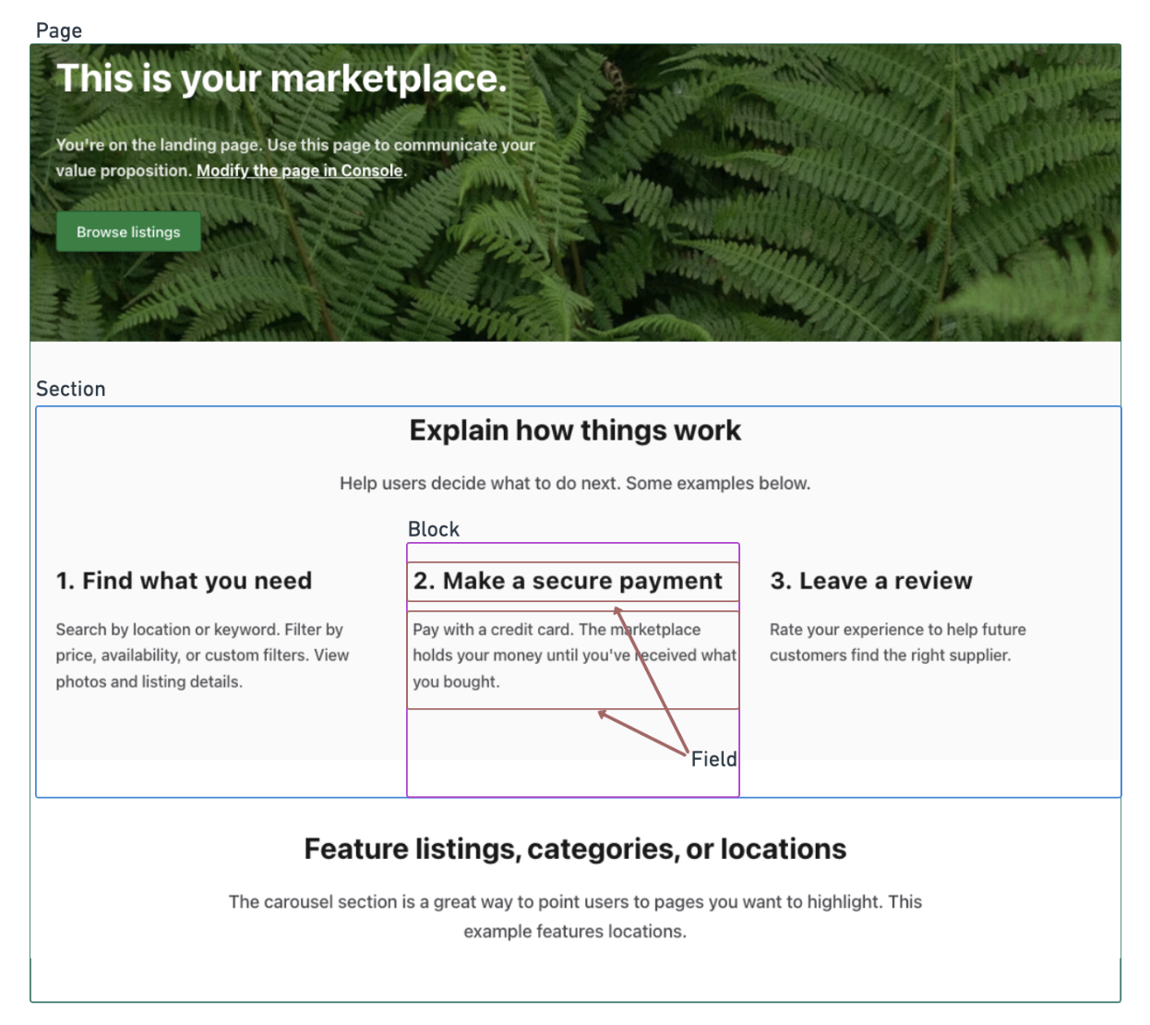
Task: Click the Browse listings button
Action: coord(128,232)
